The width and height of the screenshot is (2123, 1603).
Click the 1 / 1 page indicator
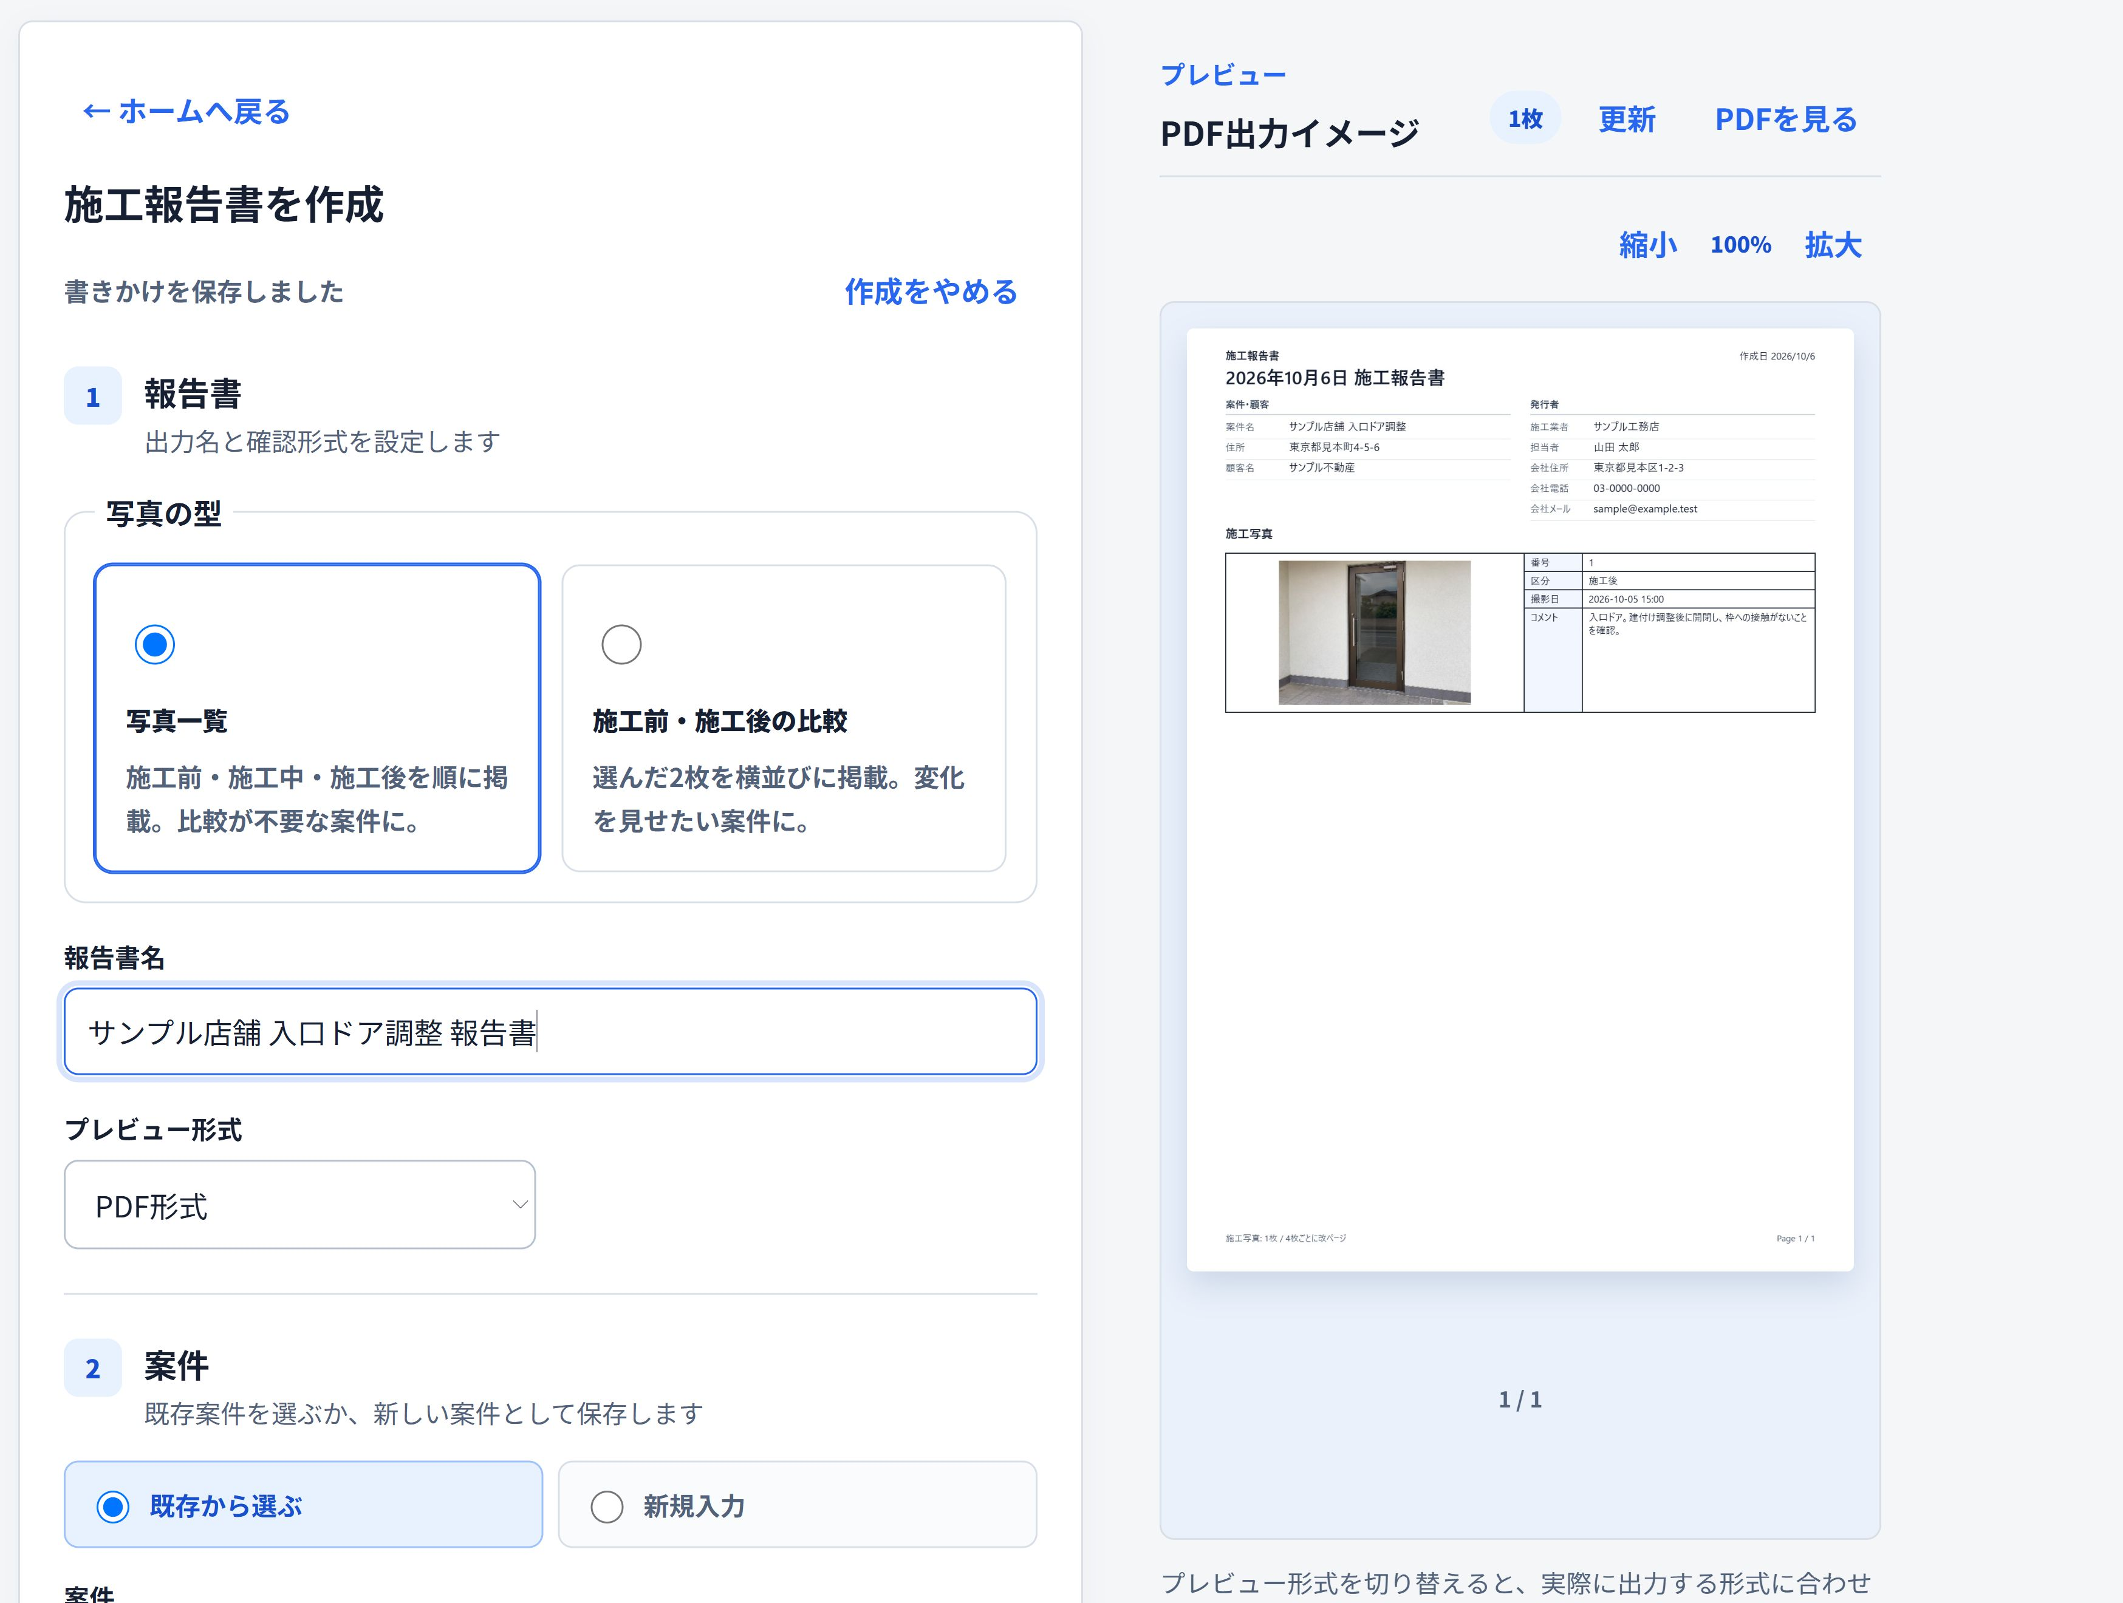pos(1520,1400)
